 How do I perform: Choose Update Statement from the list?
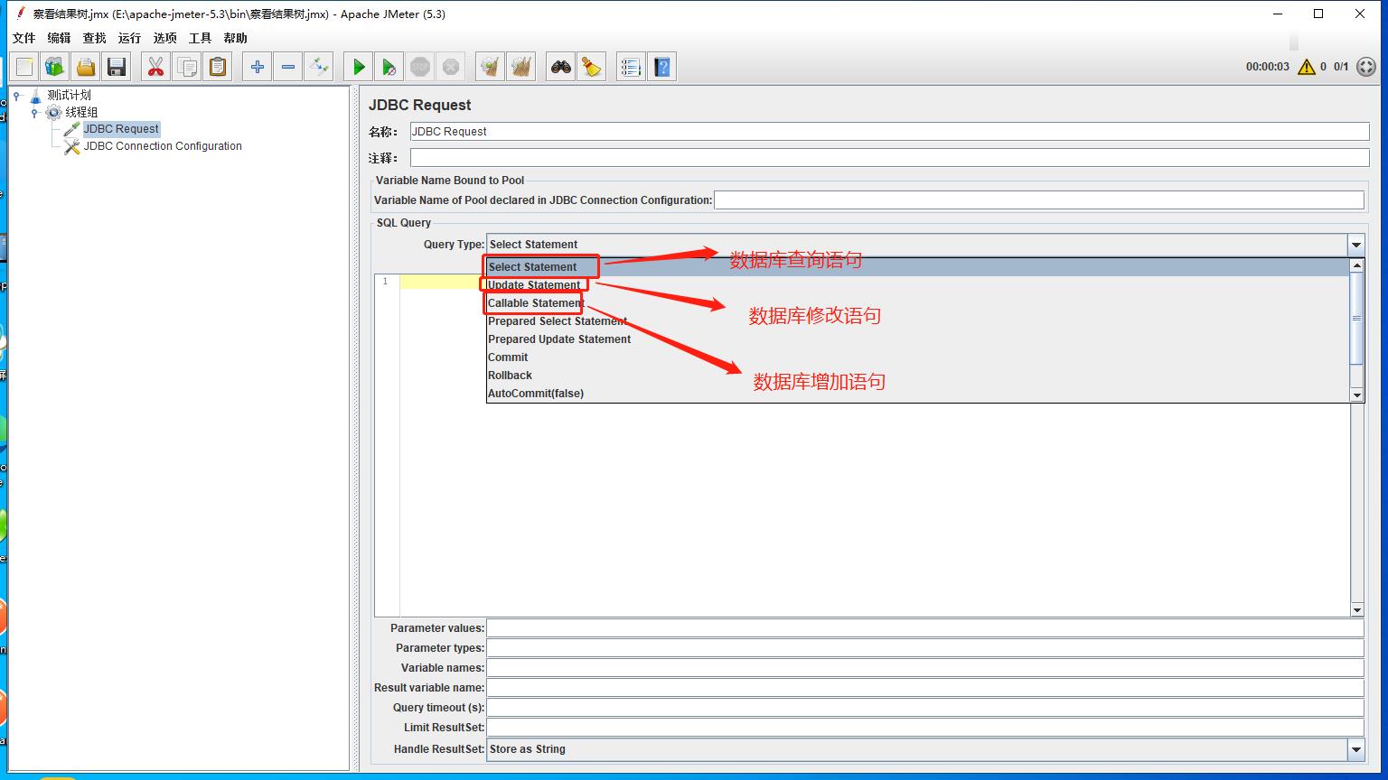[x=918, y=285]
